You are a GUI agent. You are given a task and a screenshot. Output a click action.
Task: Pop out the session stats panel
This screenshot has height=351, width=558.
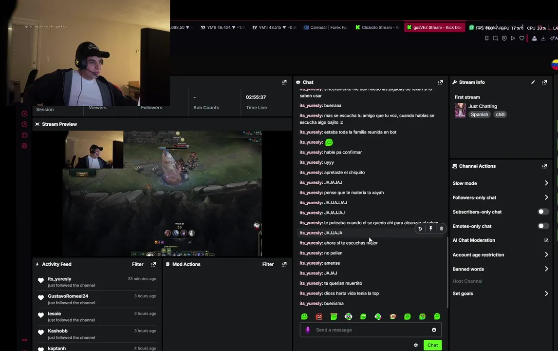tap(284, 82)
